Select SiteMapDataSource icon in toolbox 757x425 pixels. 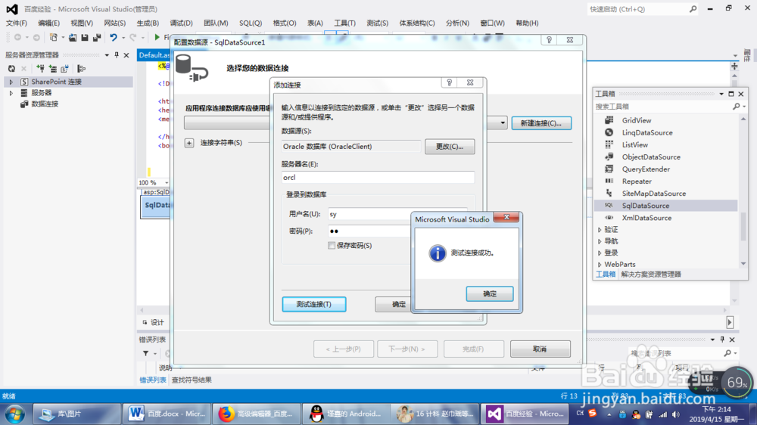[609, 193]
